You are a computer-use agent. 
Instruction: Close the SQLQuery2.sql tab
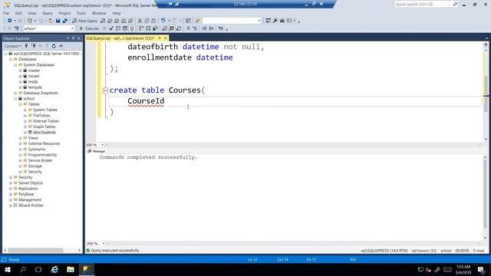(x=166, y=38)
